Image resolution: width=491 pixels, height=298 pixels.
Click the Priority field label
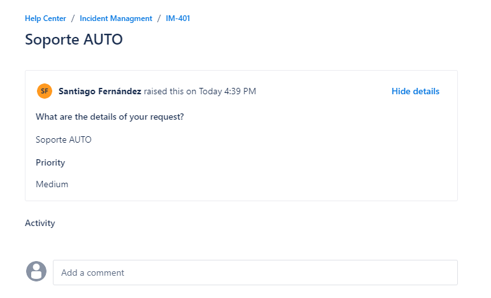click(50, 163)
